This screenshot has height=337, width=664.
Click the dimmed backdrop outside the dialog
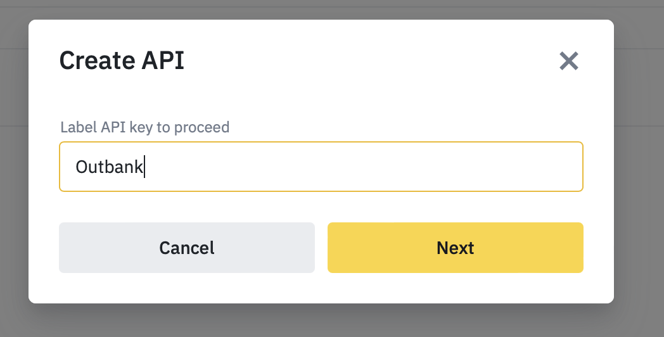click(639, 169)
